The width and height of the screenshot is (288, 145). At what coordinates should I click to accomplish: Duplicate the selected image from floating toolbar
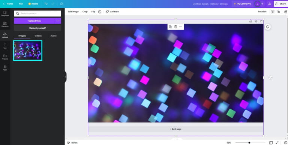click(171, 27)
